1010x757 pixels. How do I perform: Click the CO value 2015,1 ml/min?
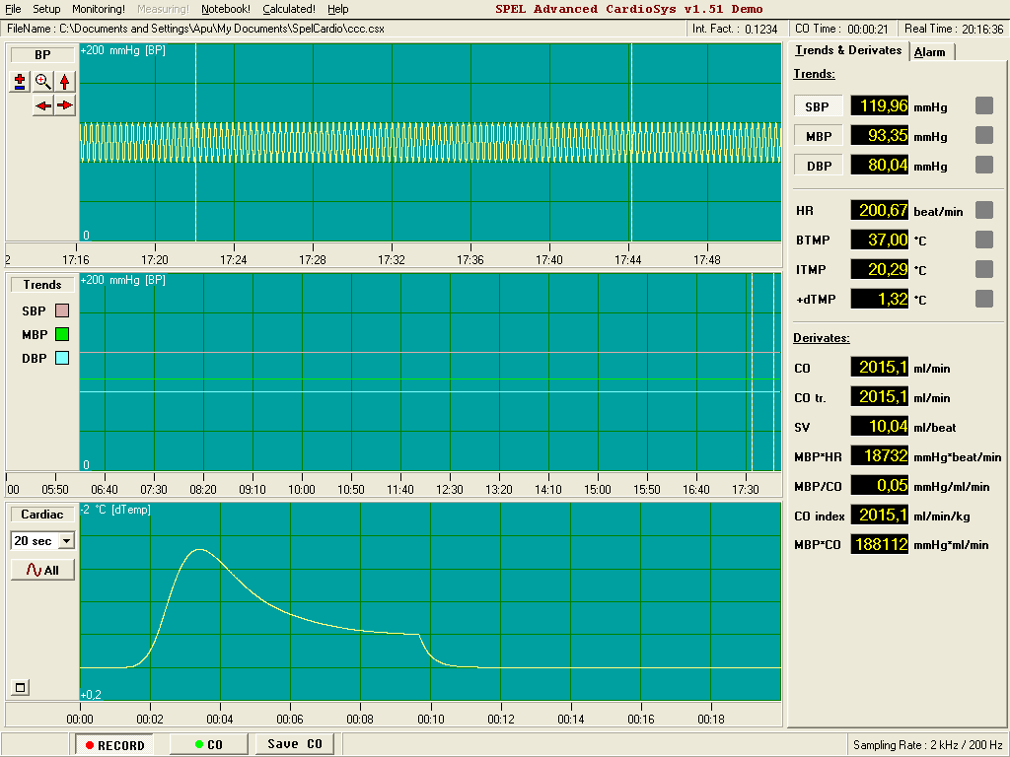pyautogui.click(x=879, y=367)
